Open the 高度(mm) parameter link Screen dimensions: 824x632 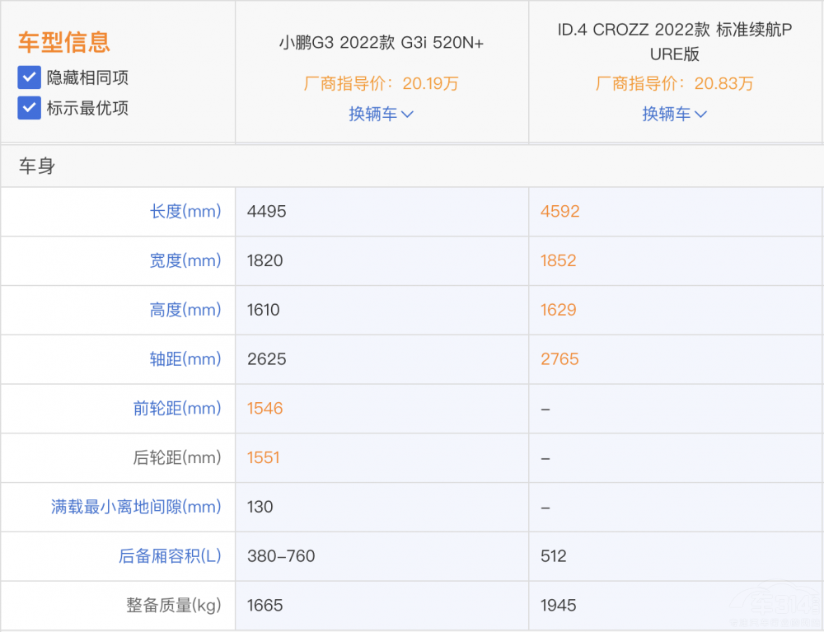tap(185, 311)
